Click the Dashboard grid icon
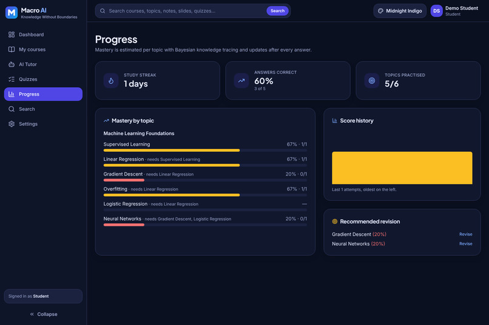 [12, 34]
